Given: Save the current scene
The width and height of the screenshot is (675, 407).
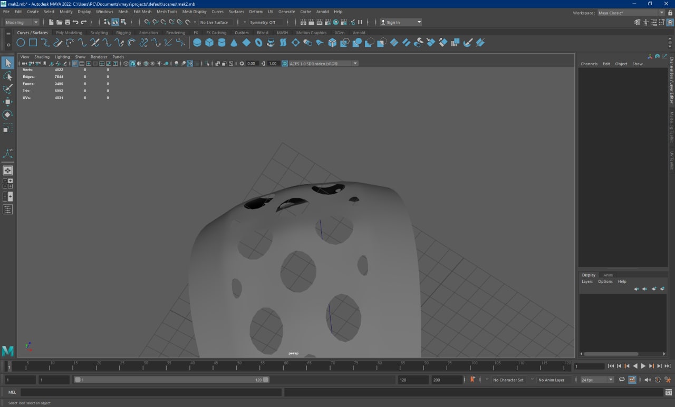Looking at the screenshot, I should [67, 22].
